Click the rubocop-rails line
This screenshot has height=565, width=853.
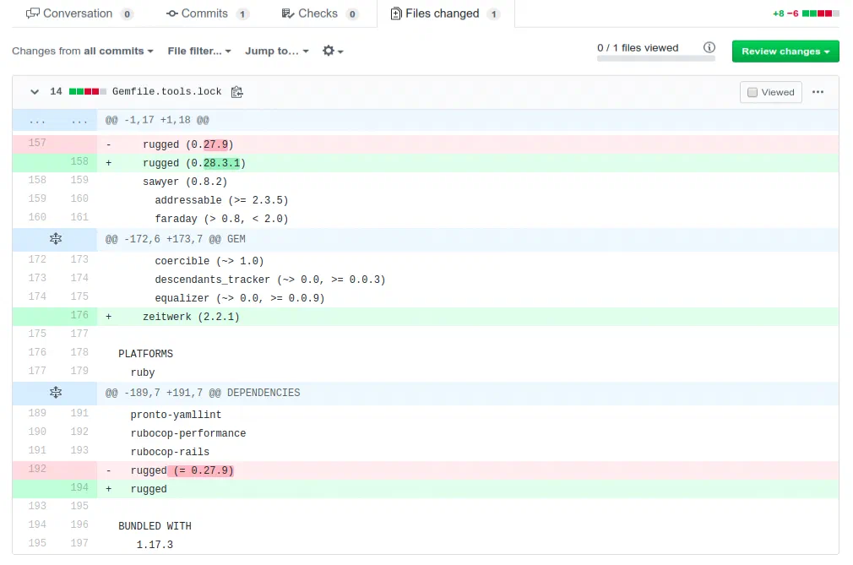(426, 451)
